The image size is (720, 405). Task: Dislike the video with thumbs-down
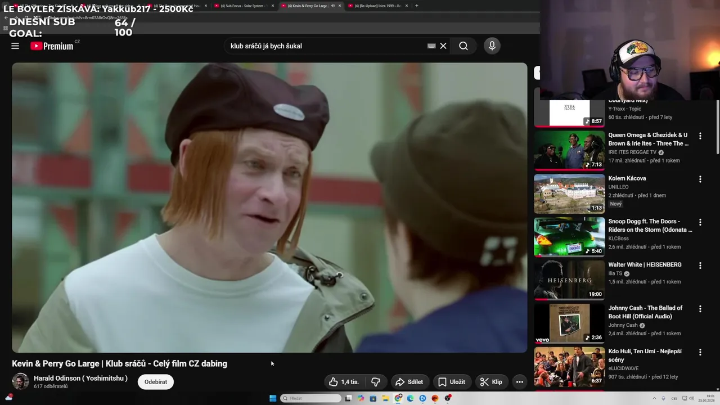click(376, 382)
